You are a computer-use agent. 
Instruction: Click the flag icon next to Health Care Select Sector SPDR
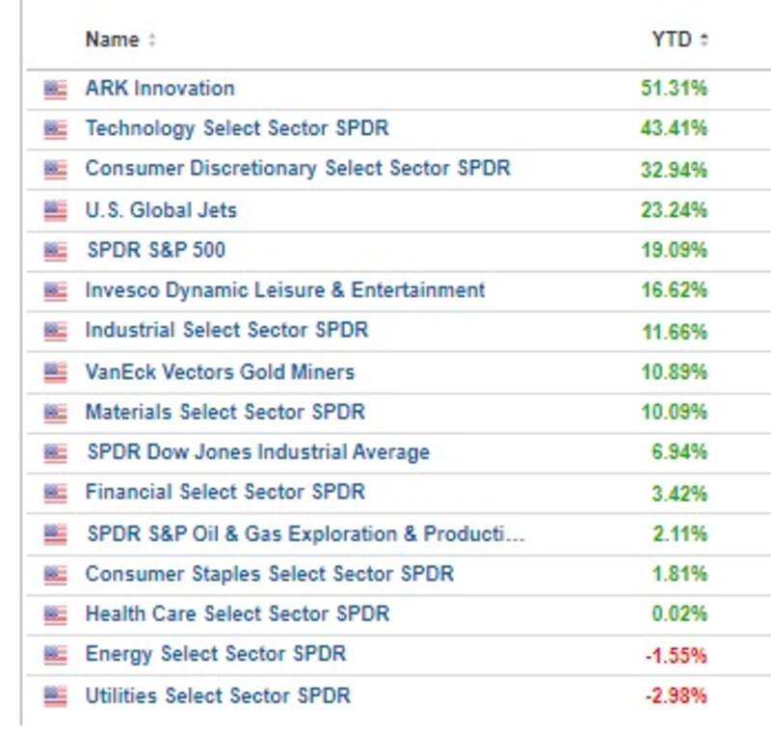point(56,614)
